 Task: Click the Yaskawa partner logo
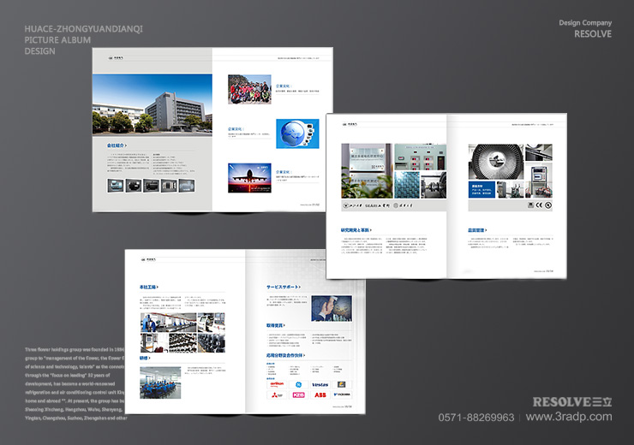(x=342, y=395)
